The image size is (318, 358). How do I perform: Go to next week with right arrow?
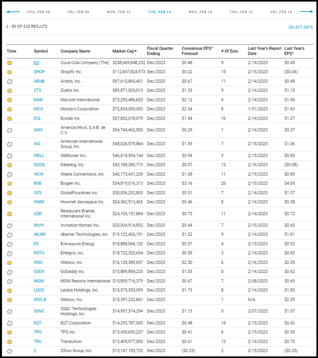[x=306, y=12]
